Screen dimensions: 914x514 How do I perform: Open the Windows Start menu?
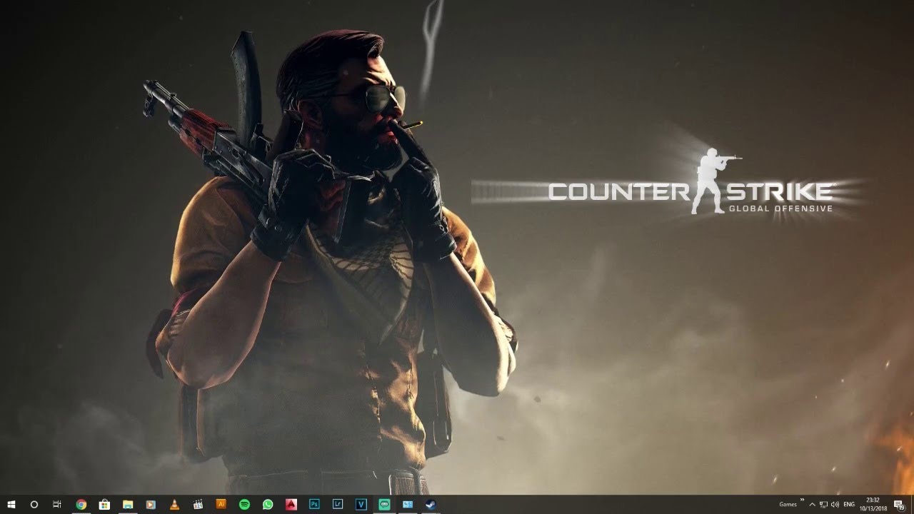11,505
